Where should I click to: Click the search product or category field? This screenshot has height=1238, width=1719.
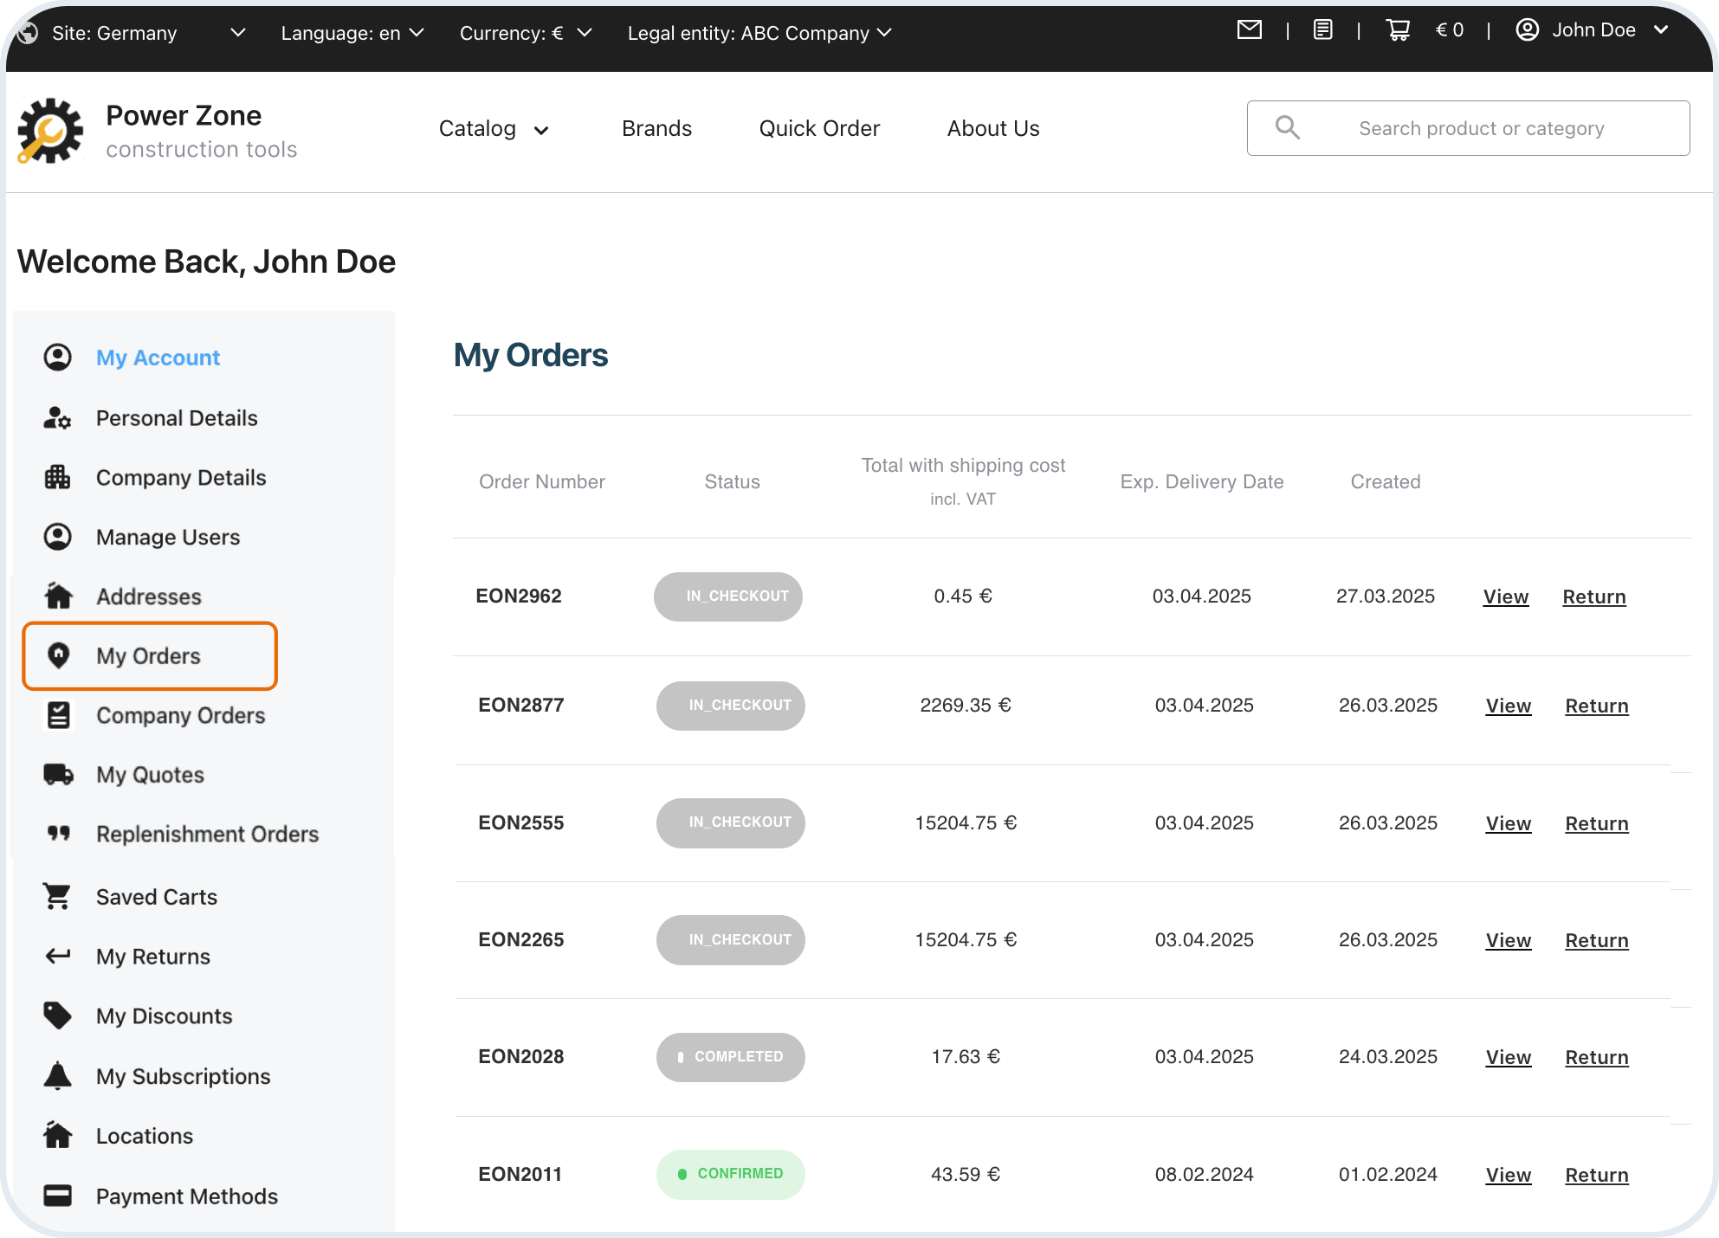coord(1481,128)
